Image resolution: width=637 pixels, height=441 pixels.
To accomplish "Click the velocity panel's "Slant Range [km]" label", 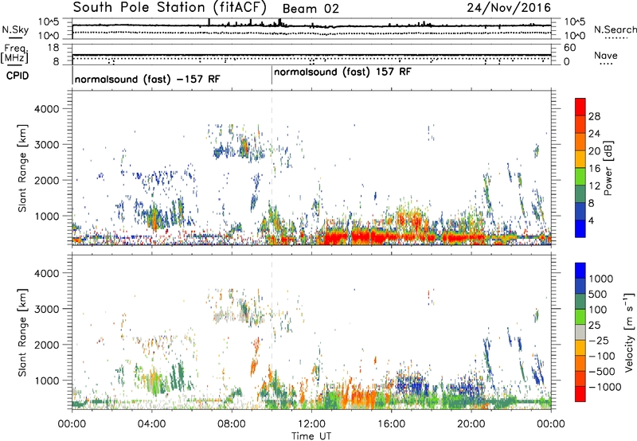I will pyautogui.click(x=22, y=333).
